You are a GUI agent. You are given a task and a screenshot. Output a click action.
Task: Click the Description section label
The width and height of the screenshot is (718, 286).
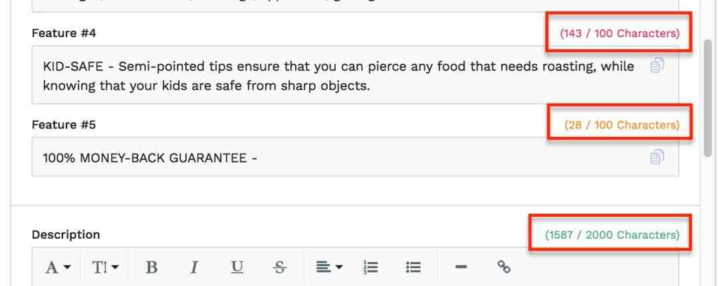[x=66, y=234]
